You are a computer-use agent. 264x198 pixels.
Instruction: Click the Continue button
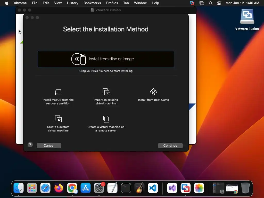pyautogui.click(x=170, y=145)
